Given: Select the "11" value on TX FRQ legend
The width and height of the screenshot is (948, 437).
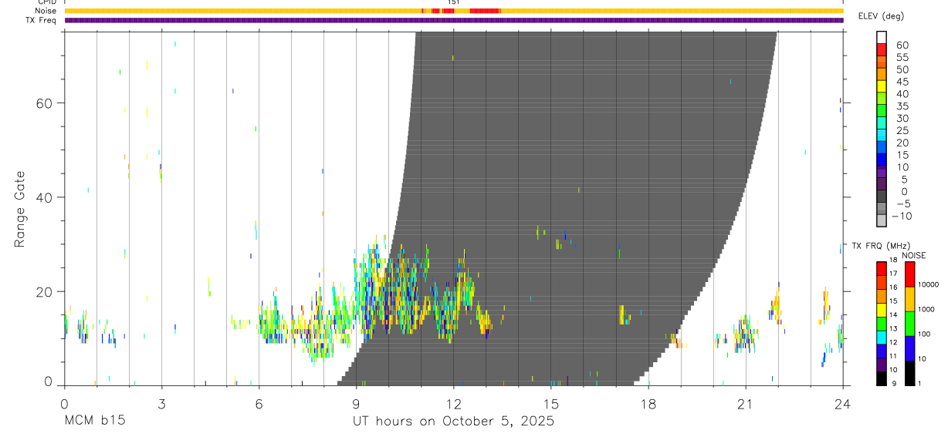Looking at the screenshot, I should (x=892, y=356).
